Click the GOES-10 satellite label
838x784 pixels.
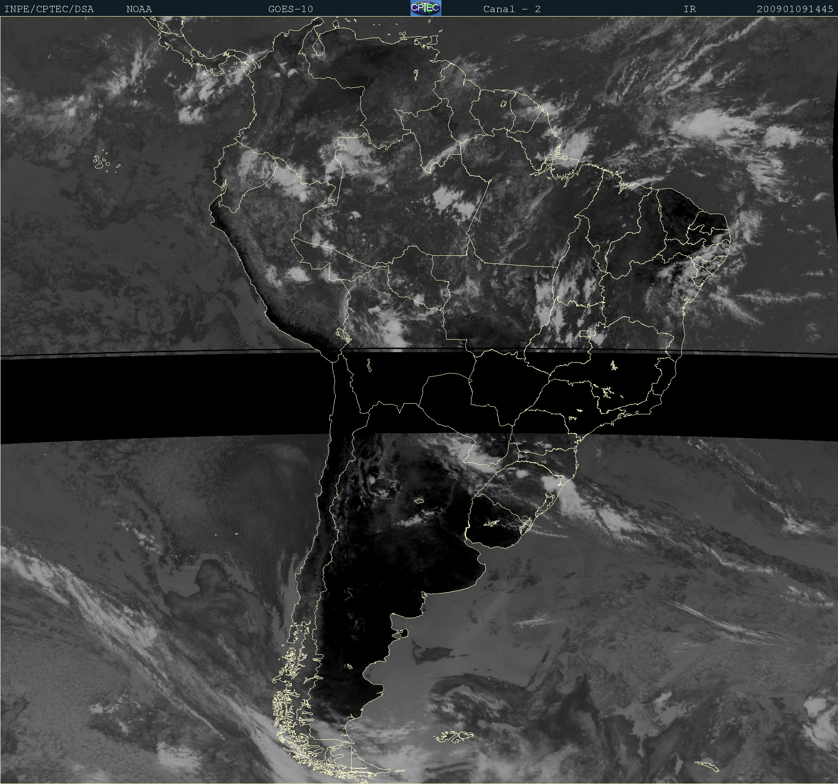[x=291, y=9]
